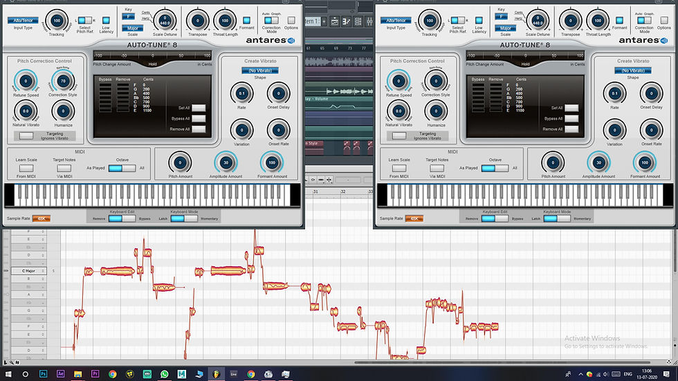Adjust Transpose knob in right Auto-Tune
The width and height of the screenshot is (678, 381).
click(570, 20)
